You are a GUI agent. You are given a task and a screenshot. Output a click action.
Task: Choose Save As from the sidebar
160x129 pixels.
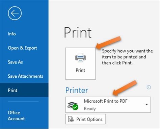coord(15,62)
